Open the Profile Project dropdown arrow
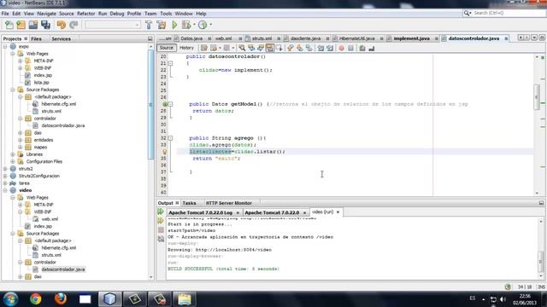 (210, 25)
